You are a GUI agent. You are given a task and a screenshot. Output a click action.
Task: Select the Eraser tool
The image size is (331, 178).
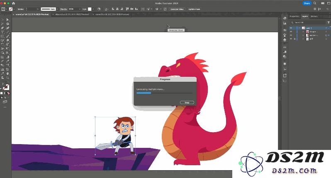click(x=7, y=40)
